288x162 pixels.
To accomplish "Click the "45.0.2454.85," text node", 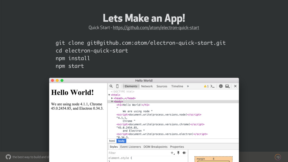I will (127, 128).
